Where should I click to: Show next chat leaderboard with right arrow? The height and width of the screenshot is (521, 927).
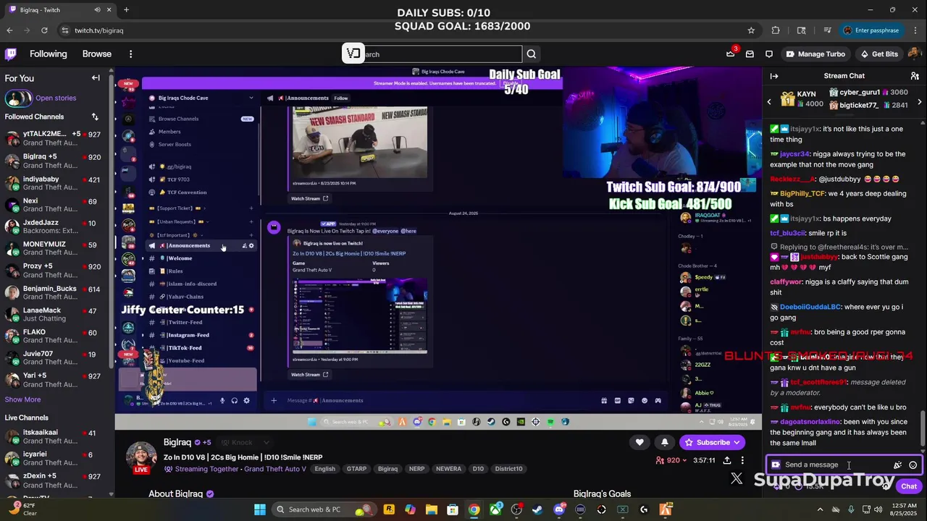click(920, 102)
